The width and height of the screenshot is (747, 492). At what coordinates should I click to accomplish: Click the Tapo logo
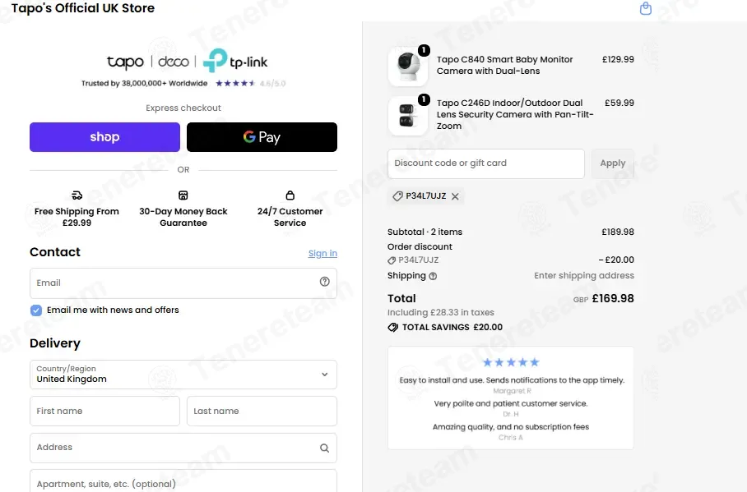125,62
